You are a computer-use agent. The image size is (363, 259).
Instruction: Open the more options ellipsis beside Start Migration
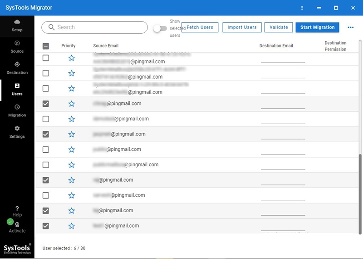click(351, 27)
